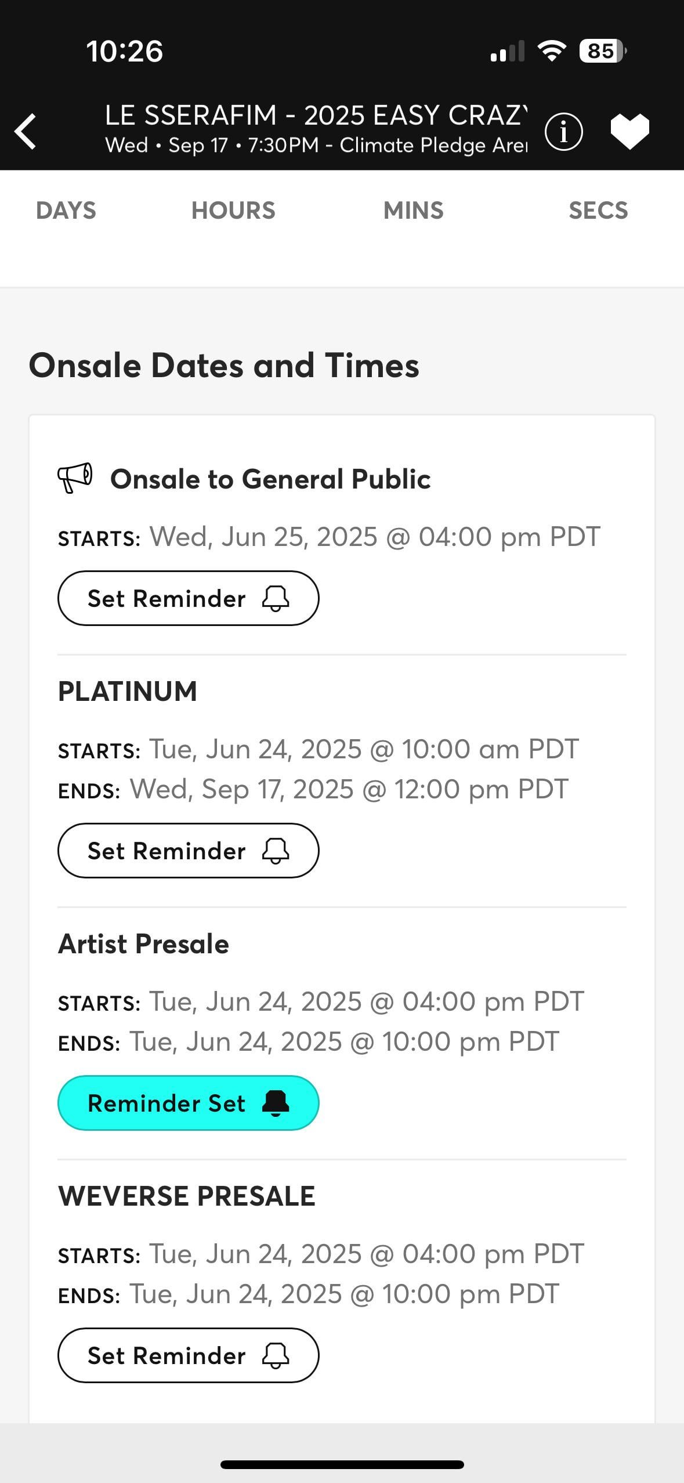
Task: Tap the battery indicator showing 85
Action: pos(602,51)
